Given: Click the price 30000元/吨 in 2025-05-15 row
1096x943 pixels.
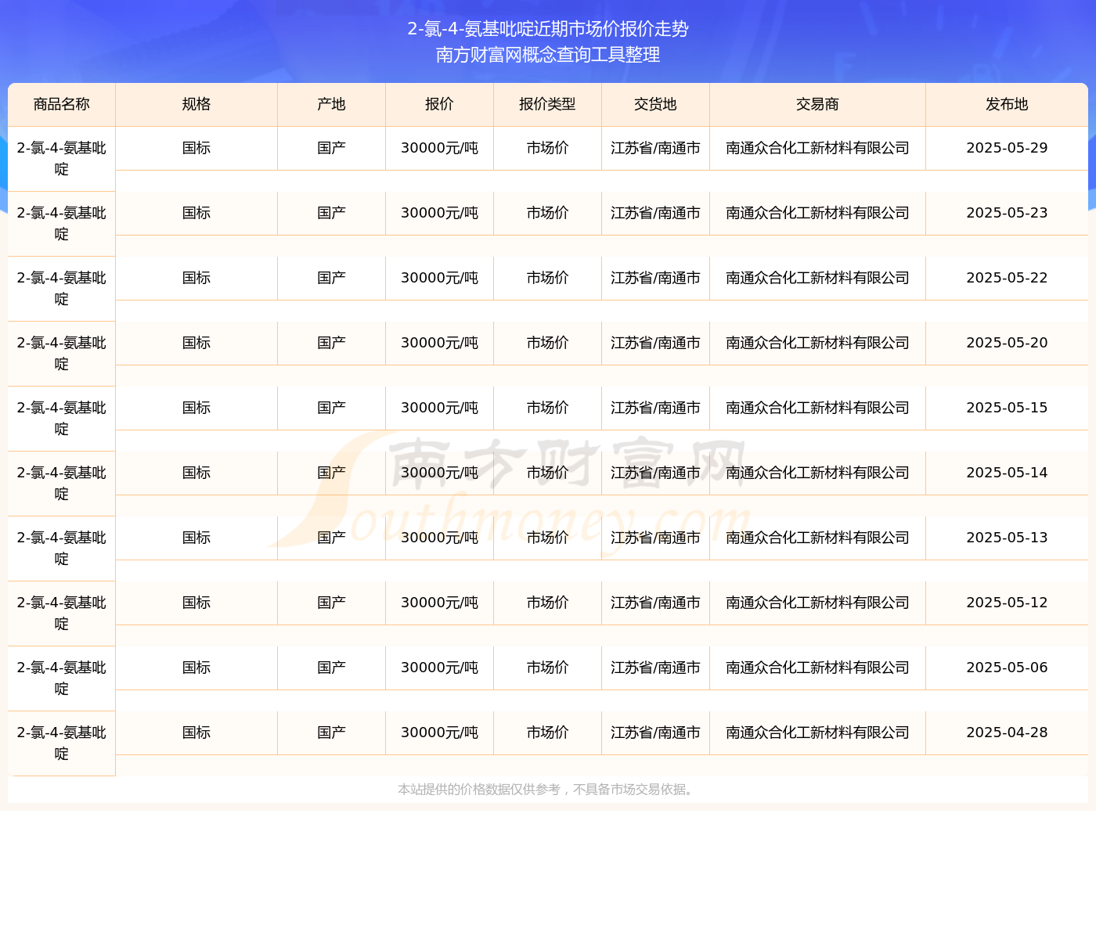Looking at the screenshot, I should pos(439,408).
